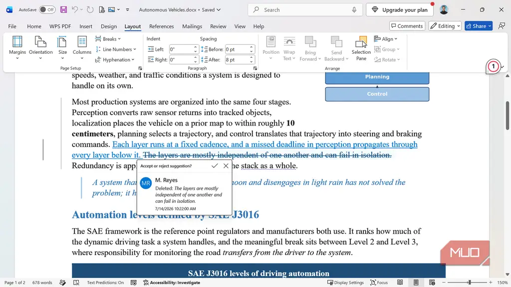The width and height of the screenshot is (511, 287).
Task: Open the Editing mode dropdown
Action: [445, 26]
